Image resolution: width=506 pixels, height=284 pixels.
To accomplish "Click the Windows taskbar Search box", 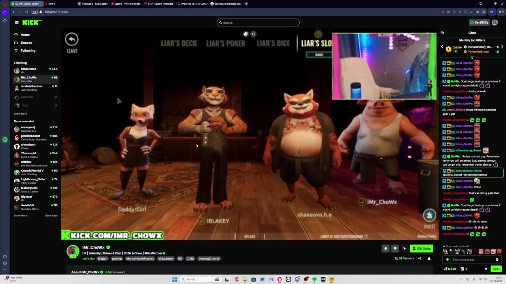I will click(x=200, y=279).
